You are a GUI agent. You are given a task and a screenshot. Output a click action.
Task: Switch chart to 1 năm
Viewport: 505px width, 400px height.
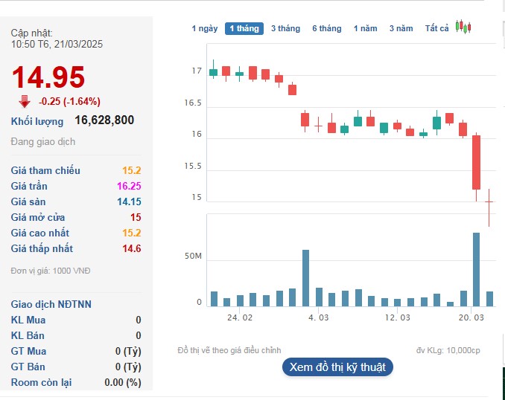click(365, 28)
